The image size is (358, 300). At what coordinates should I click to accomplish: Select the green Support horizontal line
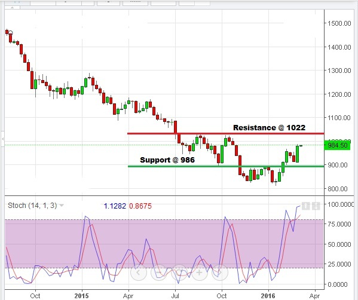tap(226, 166)
